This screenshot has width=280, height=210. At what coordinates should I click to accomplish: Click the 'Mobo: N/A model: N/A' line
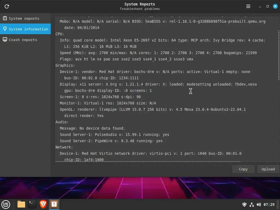pyautogui.click(x=162, y=21)
